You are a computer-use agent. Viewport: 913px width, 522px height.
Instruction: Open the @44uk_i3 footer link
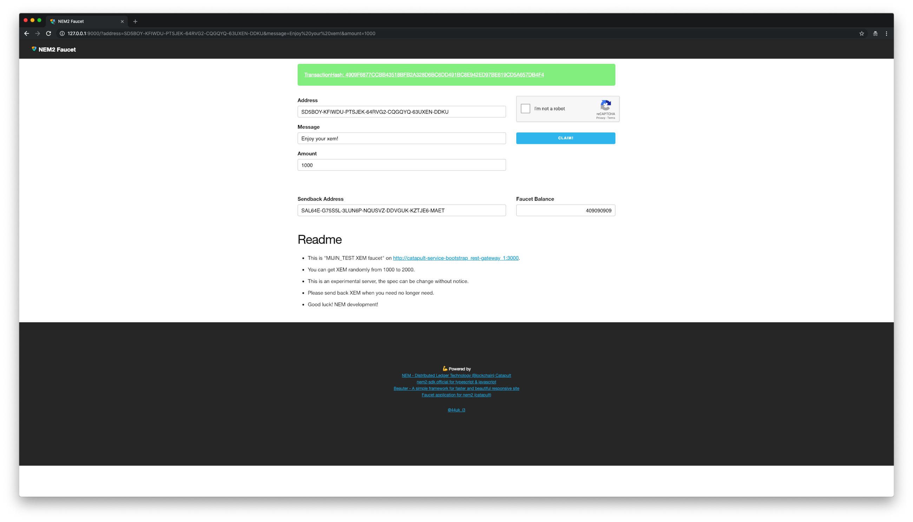click(456, 410)
